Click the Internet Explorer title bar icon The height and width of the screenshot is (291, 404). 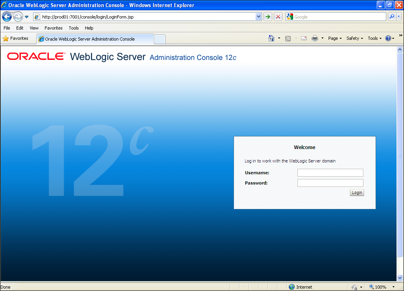(4, 5)
